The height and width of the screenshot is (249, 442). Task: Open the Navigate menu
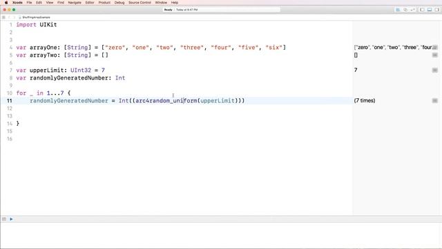click(75, 3)
